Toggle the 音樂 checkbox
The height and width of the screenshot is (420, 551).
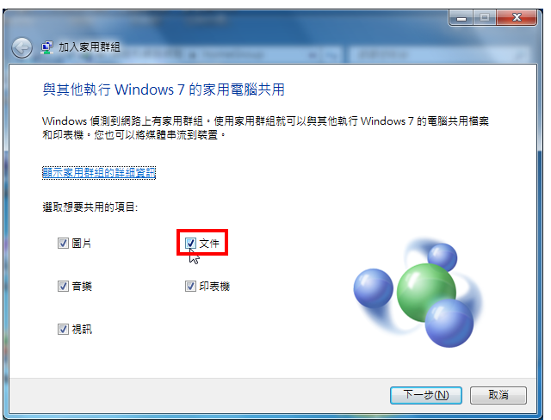(x=63, y=287)
